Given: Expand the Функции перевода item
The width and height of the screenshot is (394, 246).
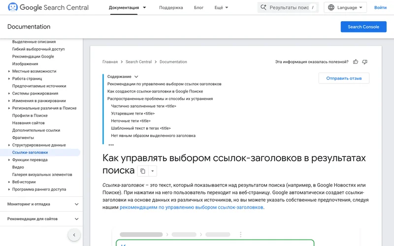Looking at the screenshot, I should tap(9, 160).
